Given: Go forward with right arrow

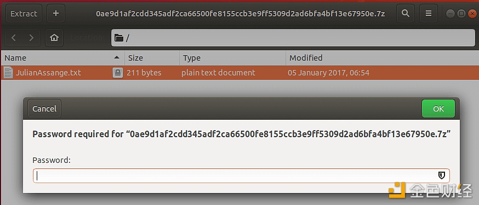Looking at the screenshot, I should click(31, 38).
